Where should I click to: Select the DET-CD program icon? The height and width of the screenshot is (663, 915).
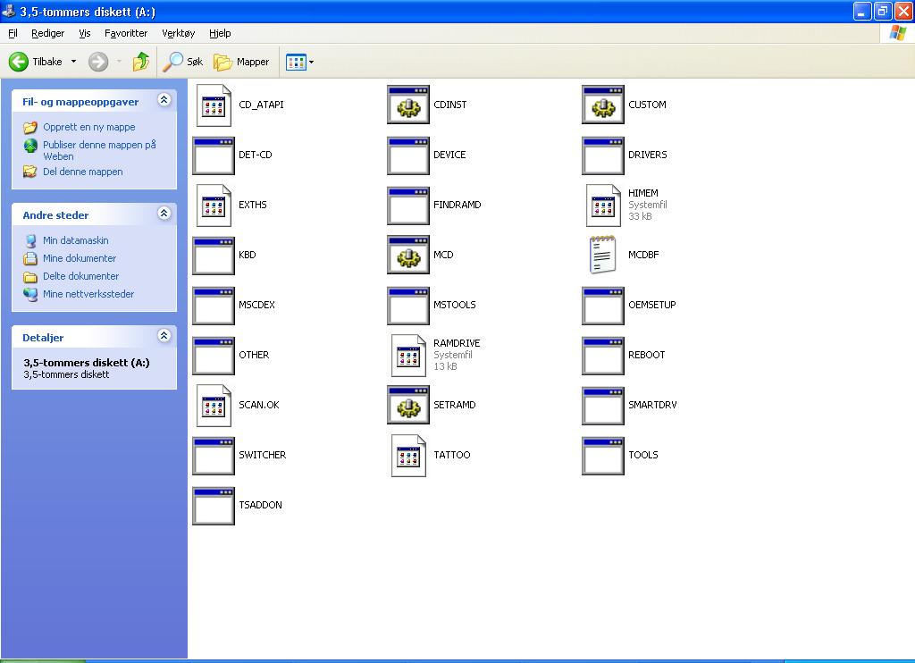click(x=214, y=155)
